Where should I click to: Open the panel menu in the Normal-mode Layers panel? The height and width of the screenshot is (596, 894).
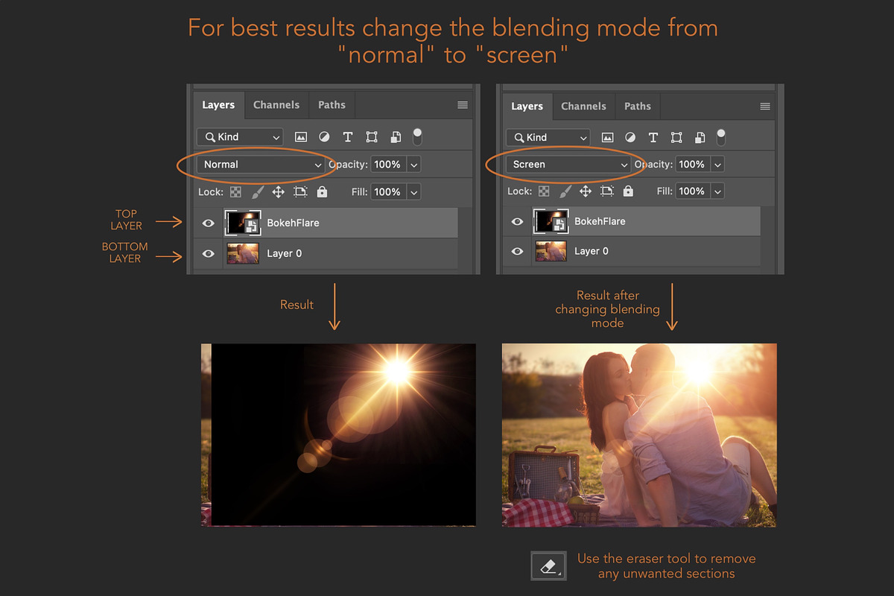pos(463,106)
